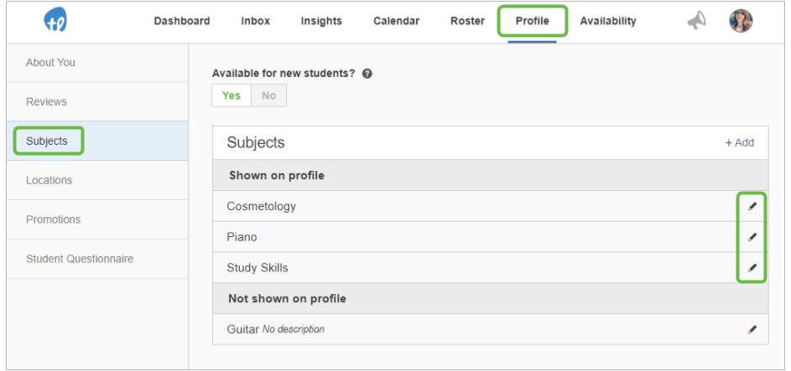Open the Inbox tab
791x371 pixels.
(x=255, y=21)
